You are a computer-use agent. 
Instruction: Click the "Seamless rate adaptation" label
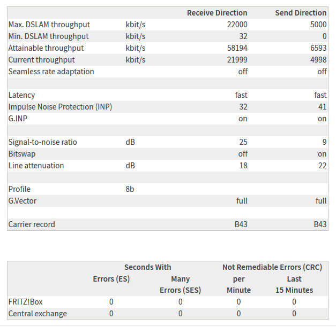[x=51, y=72]
